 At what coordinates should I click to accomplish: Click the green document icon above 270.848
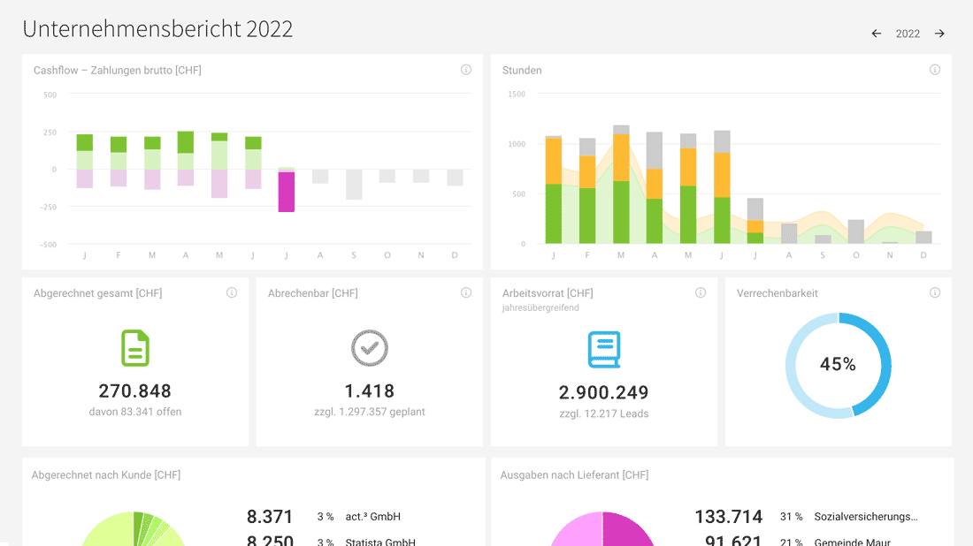(x=134, y=348)
